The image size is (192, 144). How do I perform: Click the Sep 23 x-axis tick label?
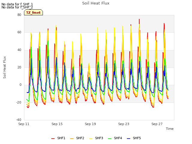pyautogui.click(x=124, y=124)
